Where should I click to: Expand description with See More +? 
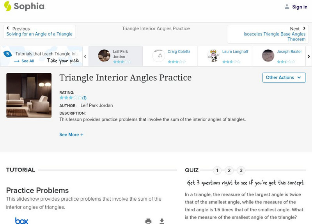tap(71, 135)
